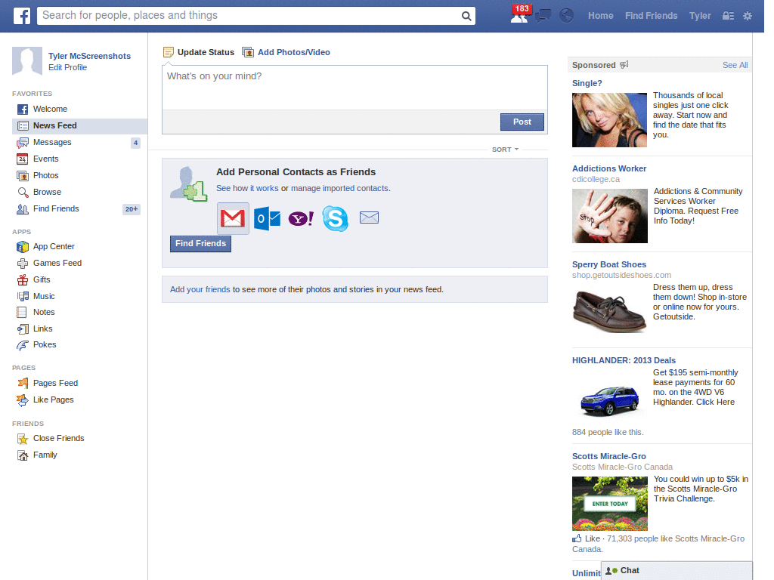Screen dimensions: 774x580
Task: Open the Addictions Worker ad title
Action: pos(609,168)
